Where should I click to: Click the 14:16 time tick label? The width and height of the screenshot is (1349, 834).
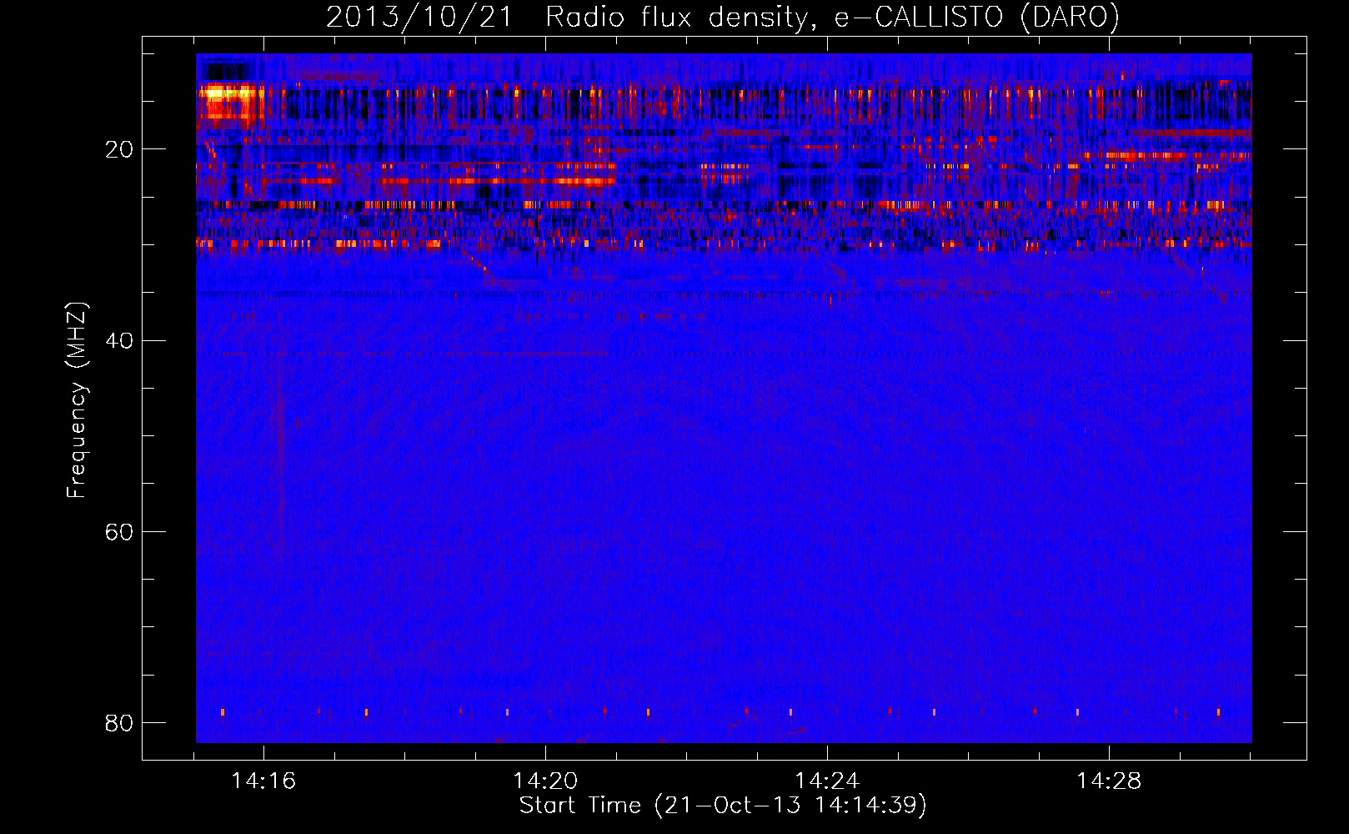(x=263, y=781)
